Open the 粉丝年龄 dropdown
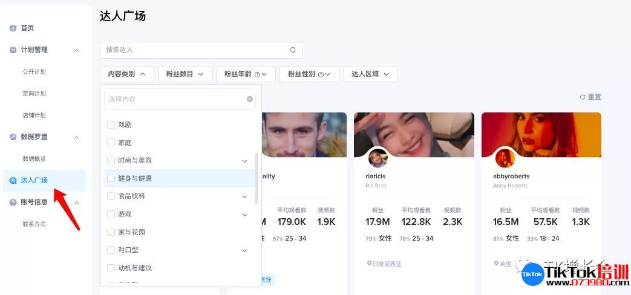This screenshot has width=631, height=295. 246,74
